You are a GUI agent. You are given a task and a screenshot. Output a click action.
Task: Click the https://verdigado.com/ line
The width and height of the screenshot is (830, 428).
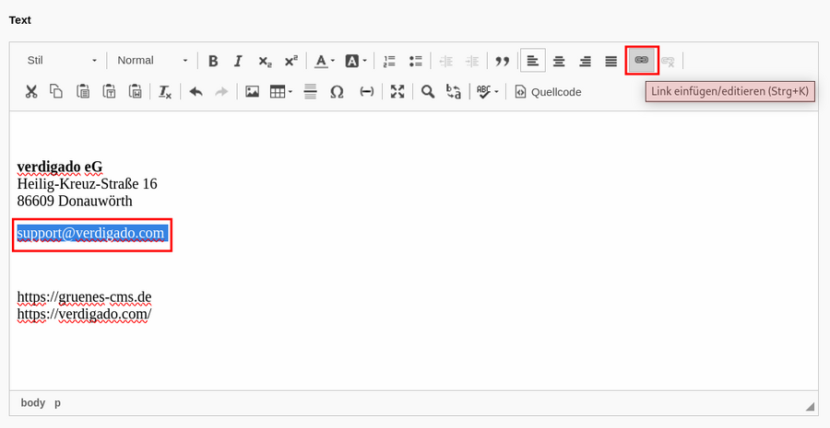click(84, 314)
